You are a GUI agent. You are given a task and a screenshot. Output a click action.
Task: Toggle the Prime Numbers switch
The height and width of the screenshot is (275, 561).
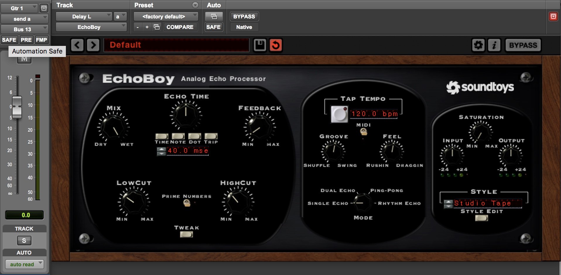pyautogui.click(x=187, y=203)
